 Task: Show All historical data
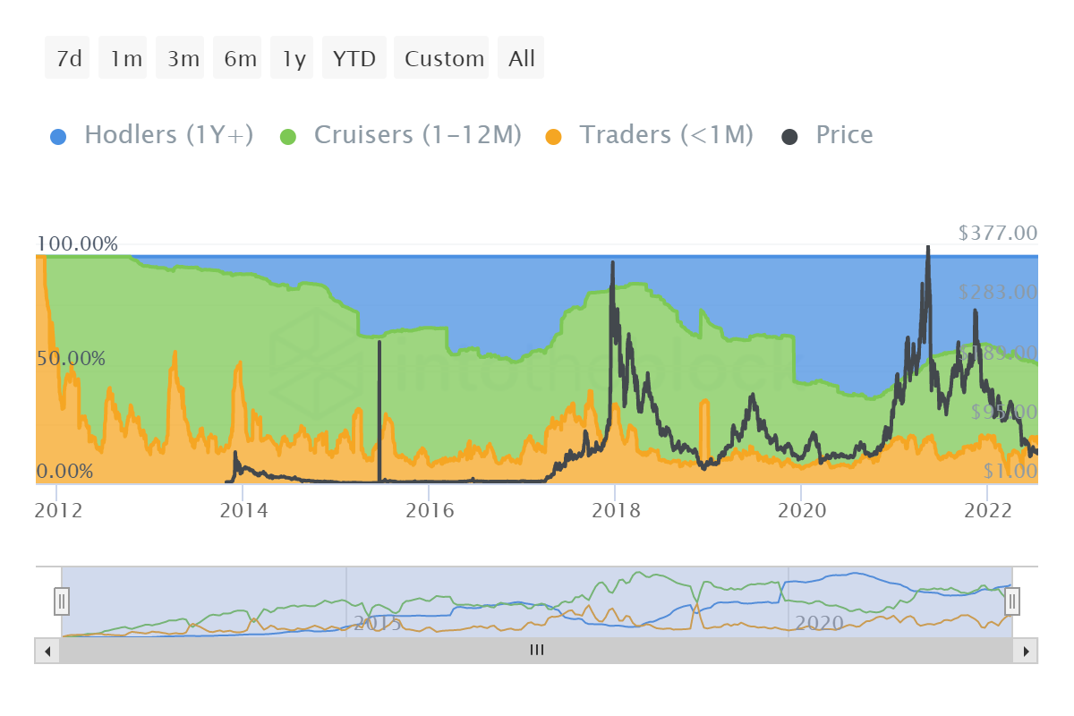[522, 59]
